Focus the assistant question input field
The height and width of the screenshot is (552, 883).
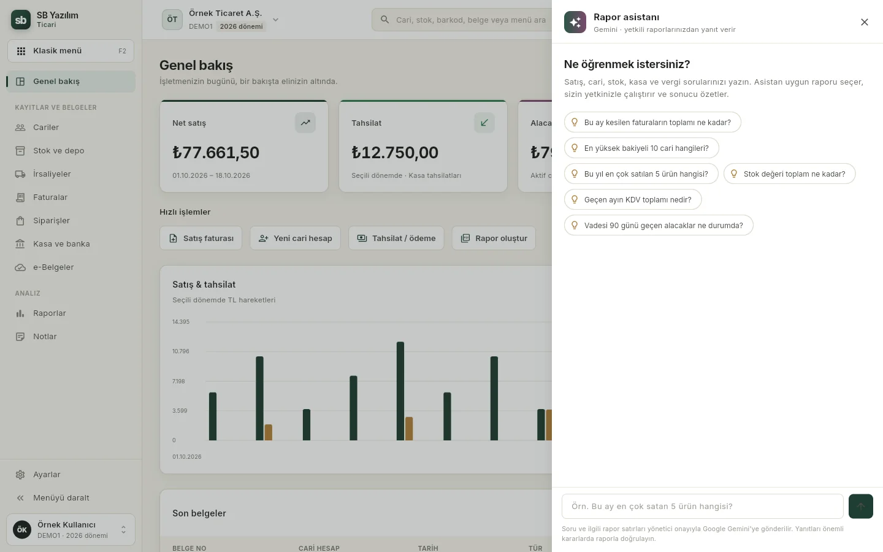703,507
